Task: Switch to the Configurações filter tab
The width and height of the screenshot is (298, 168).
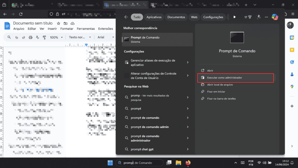Action: click(213, 17)
